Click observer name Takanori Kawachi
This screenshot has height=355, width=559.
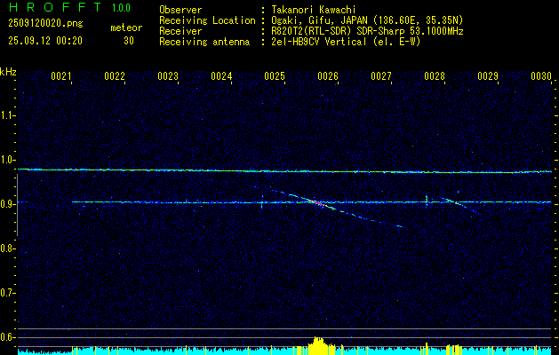pyautogui.click(x=314, y=10)
